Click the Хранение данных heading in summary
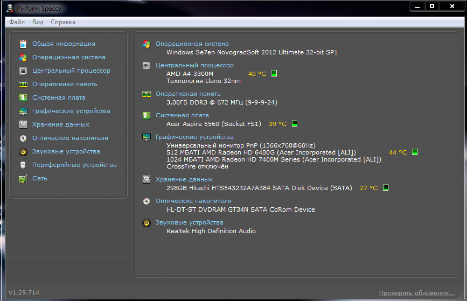 (x=184, y=180)
